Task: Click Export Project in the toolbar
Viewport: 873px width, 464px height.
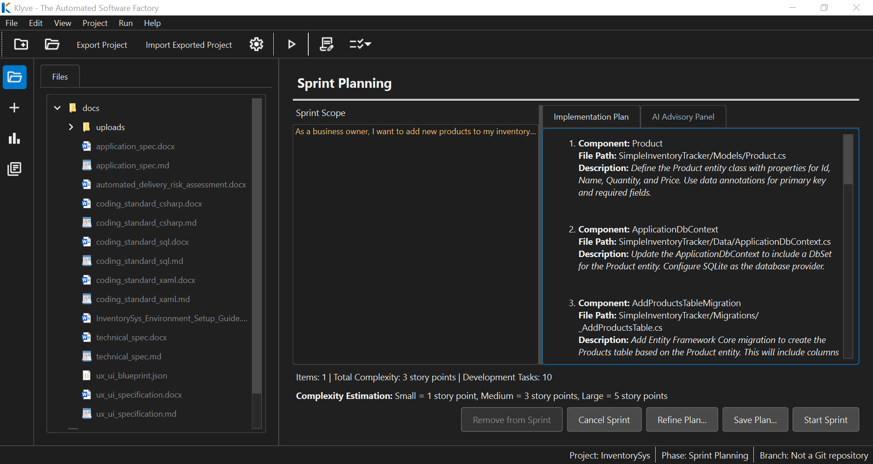Action: coord(102,45)
